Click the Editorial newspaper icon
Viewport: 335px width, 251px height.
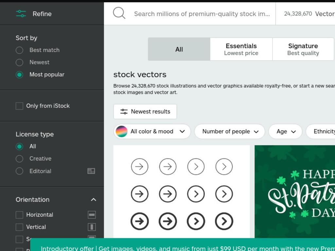(91, 171)
